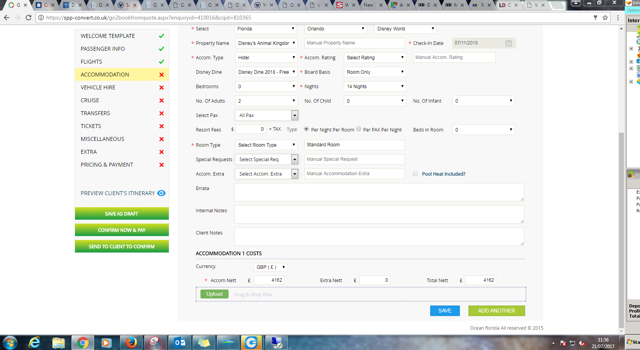The width and height of the screenshot is (640, 350).
Task: Bookmark this page with the star
Action: click(605, 18)
